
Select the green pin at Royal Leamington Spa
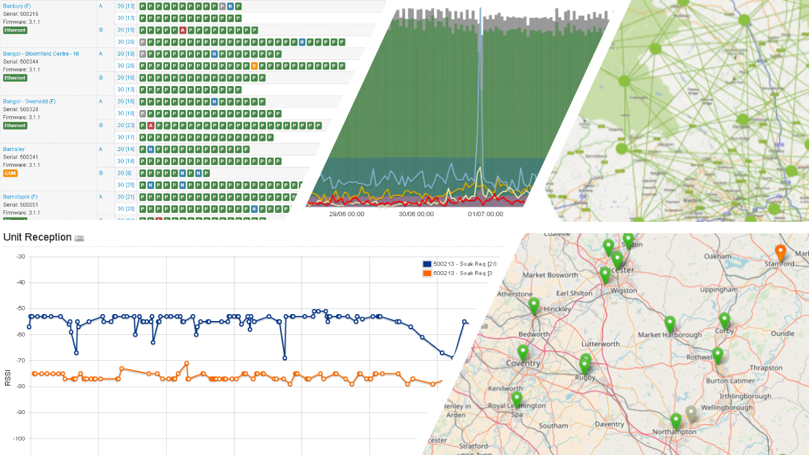(x=517, y=399)
